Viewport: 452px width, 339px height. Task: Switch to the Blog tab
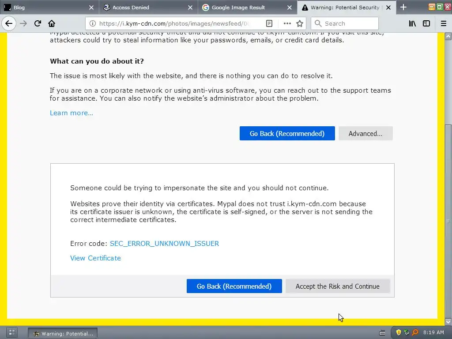(49, 7)
